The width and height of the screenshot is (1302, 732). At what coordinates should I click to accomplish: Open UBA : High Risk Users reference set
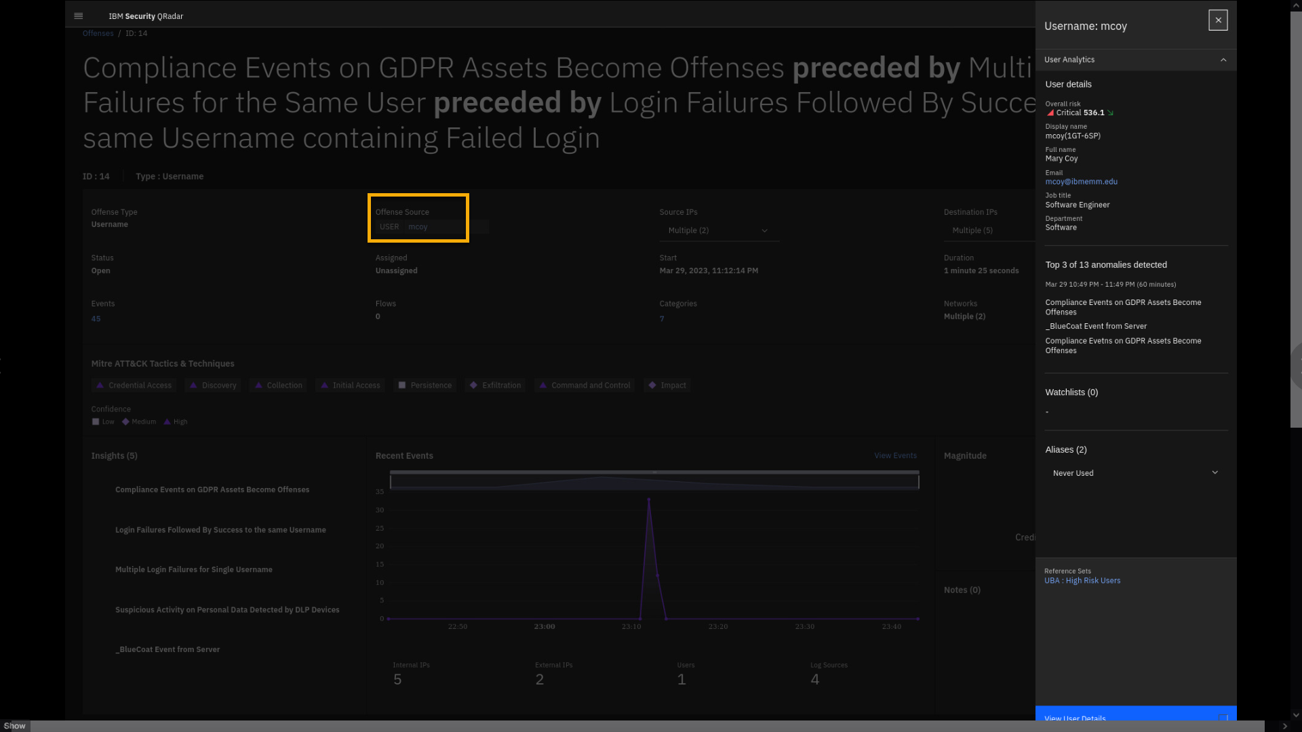(1082, 581)
